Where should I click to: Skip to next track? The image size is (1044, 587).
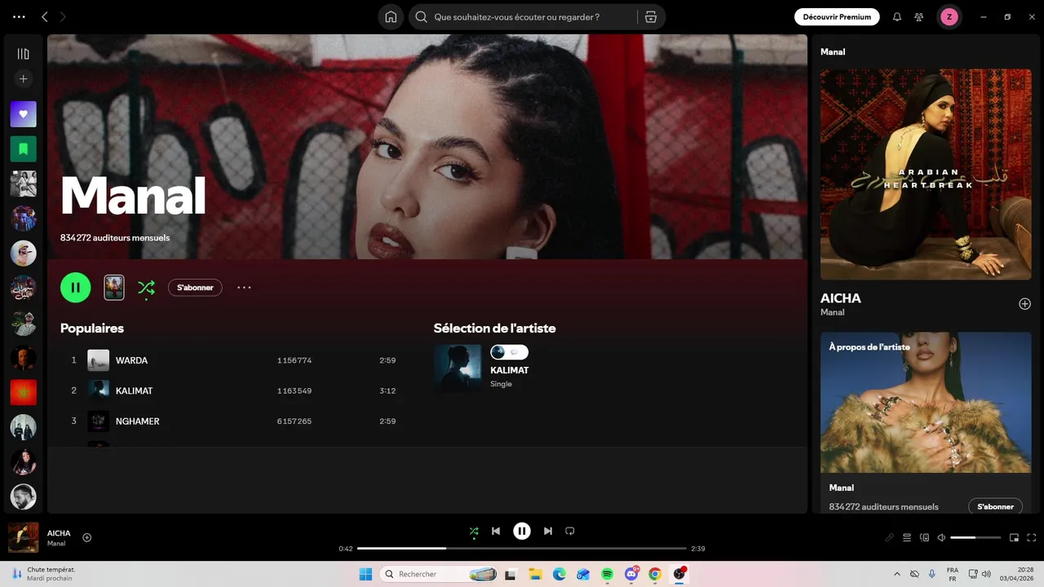click(x=548, y=531)
